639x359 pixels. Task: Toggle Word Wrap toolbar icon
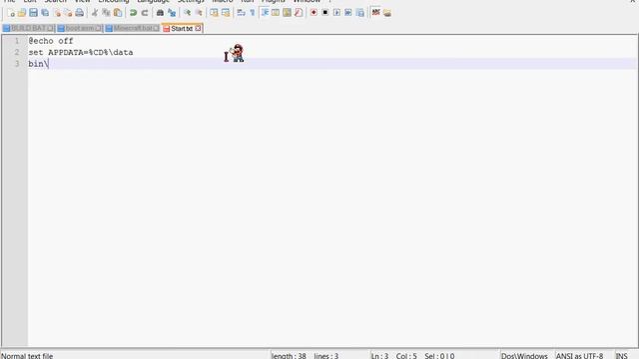click(x=241, y=13)
